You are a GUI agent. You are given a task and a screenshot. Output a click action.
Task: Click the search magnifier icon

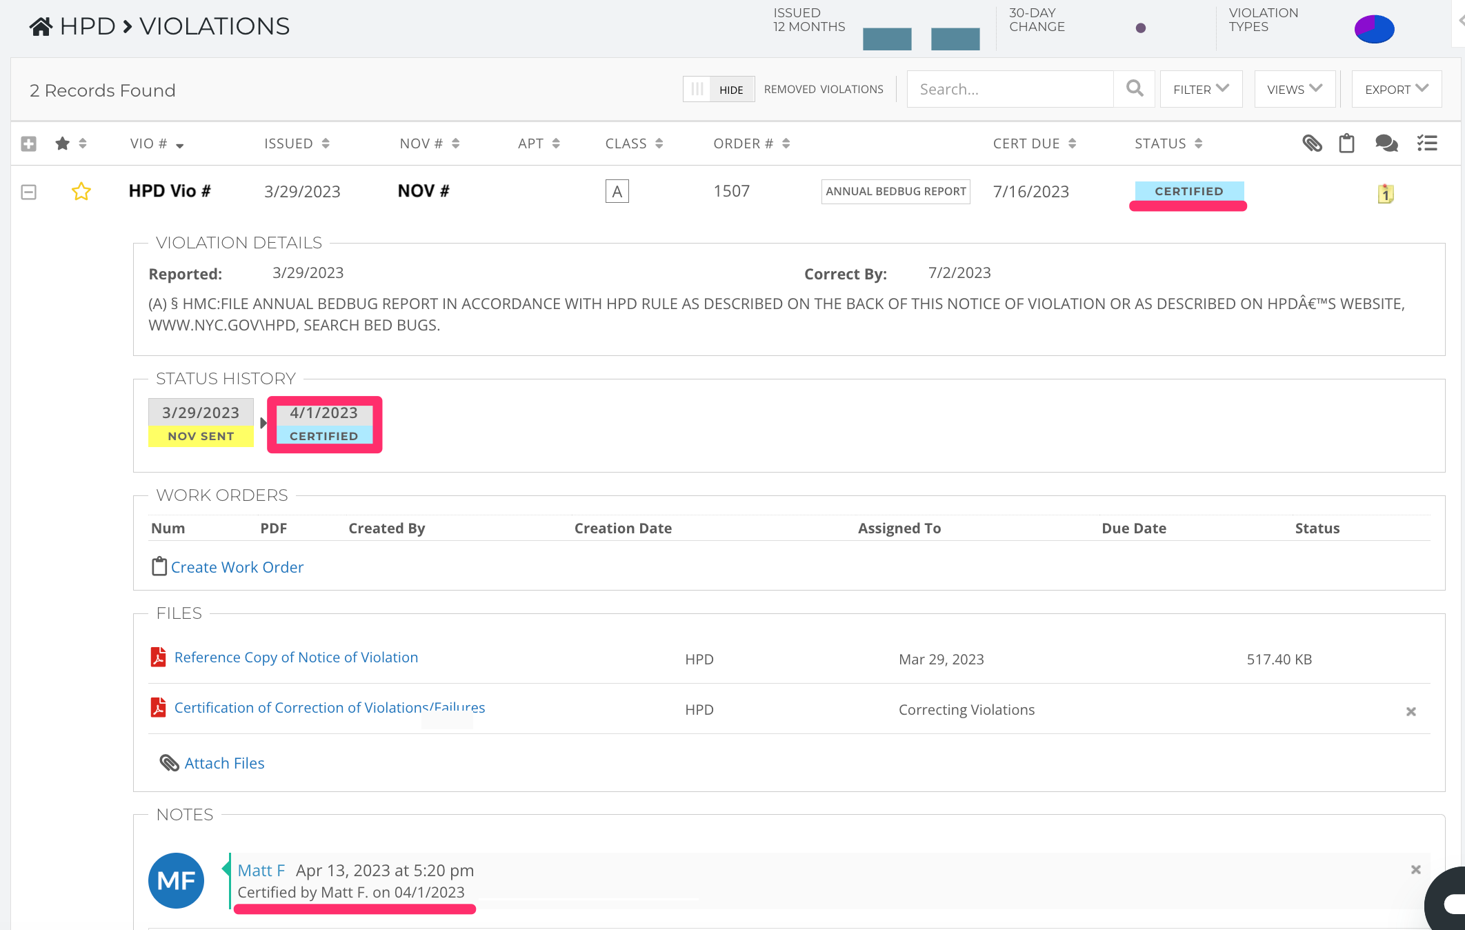tap(1134, 88)
